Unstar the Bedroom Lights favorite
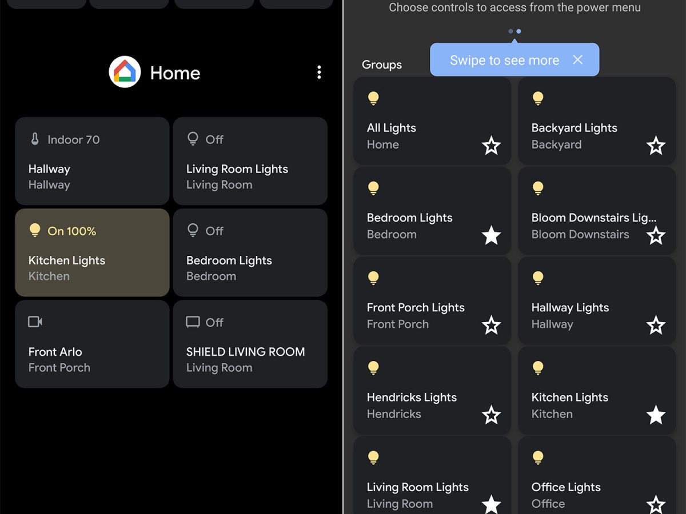The height and width of the screenshot is (514, 686). coord(491,235)
